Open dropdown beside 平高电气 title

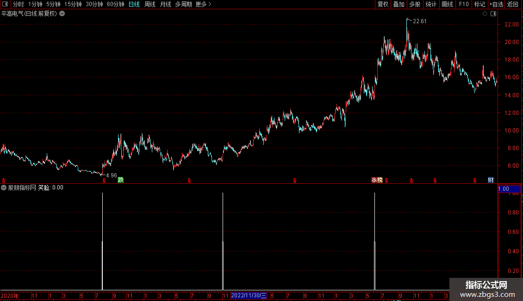pyautogui.click(x=62, y=14)
